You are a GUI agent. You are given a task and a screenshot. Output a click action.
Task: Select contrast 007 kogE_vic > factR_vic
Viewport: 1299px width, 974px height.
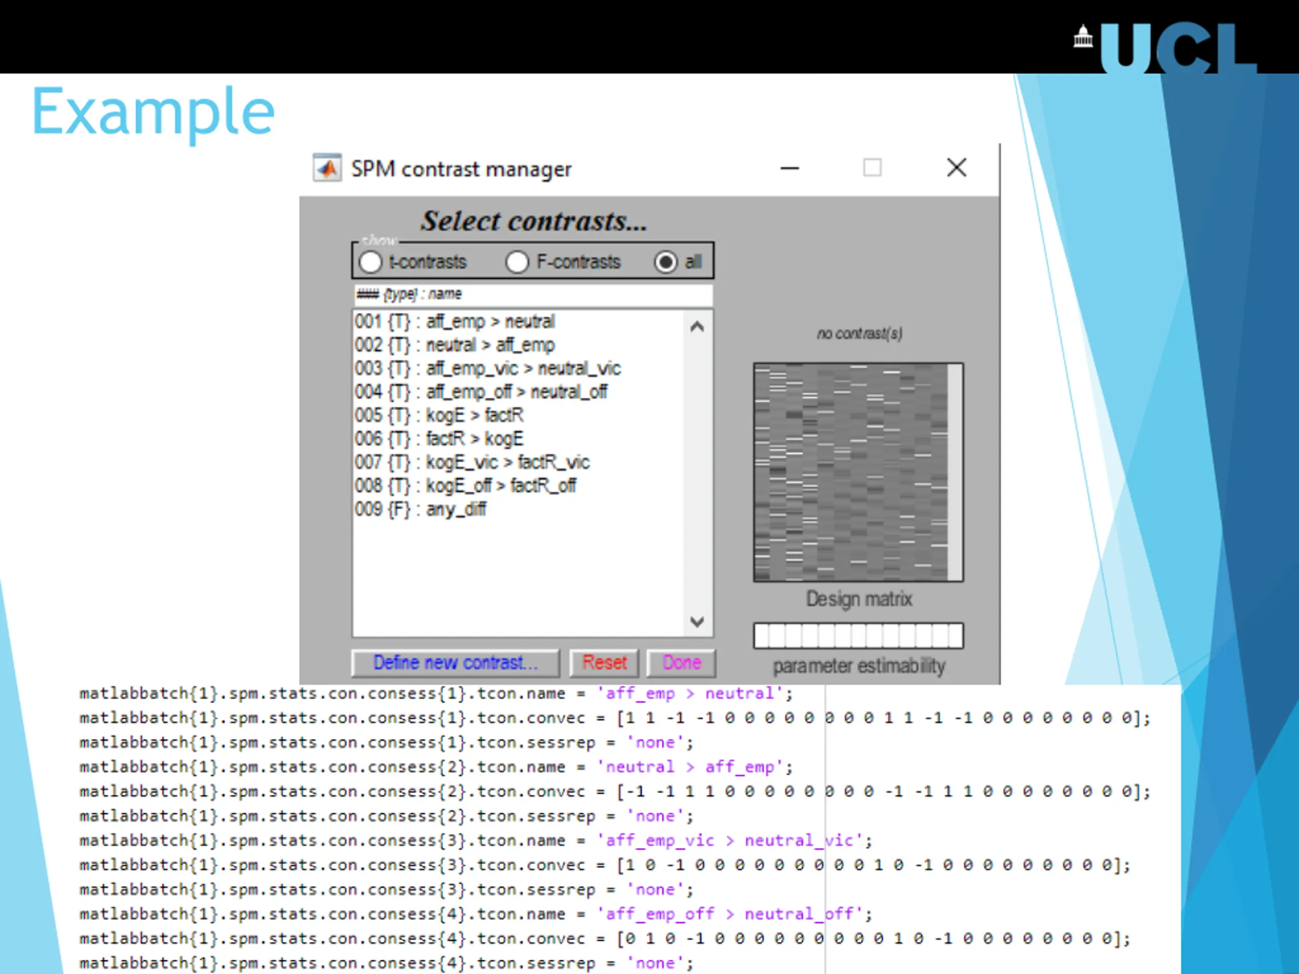[472, 463]
